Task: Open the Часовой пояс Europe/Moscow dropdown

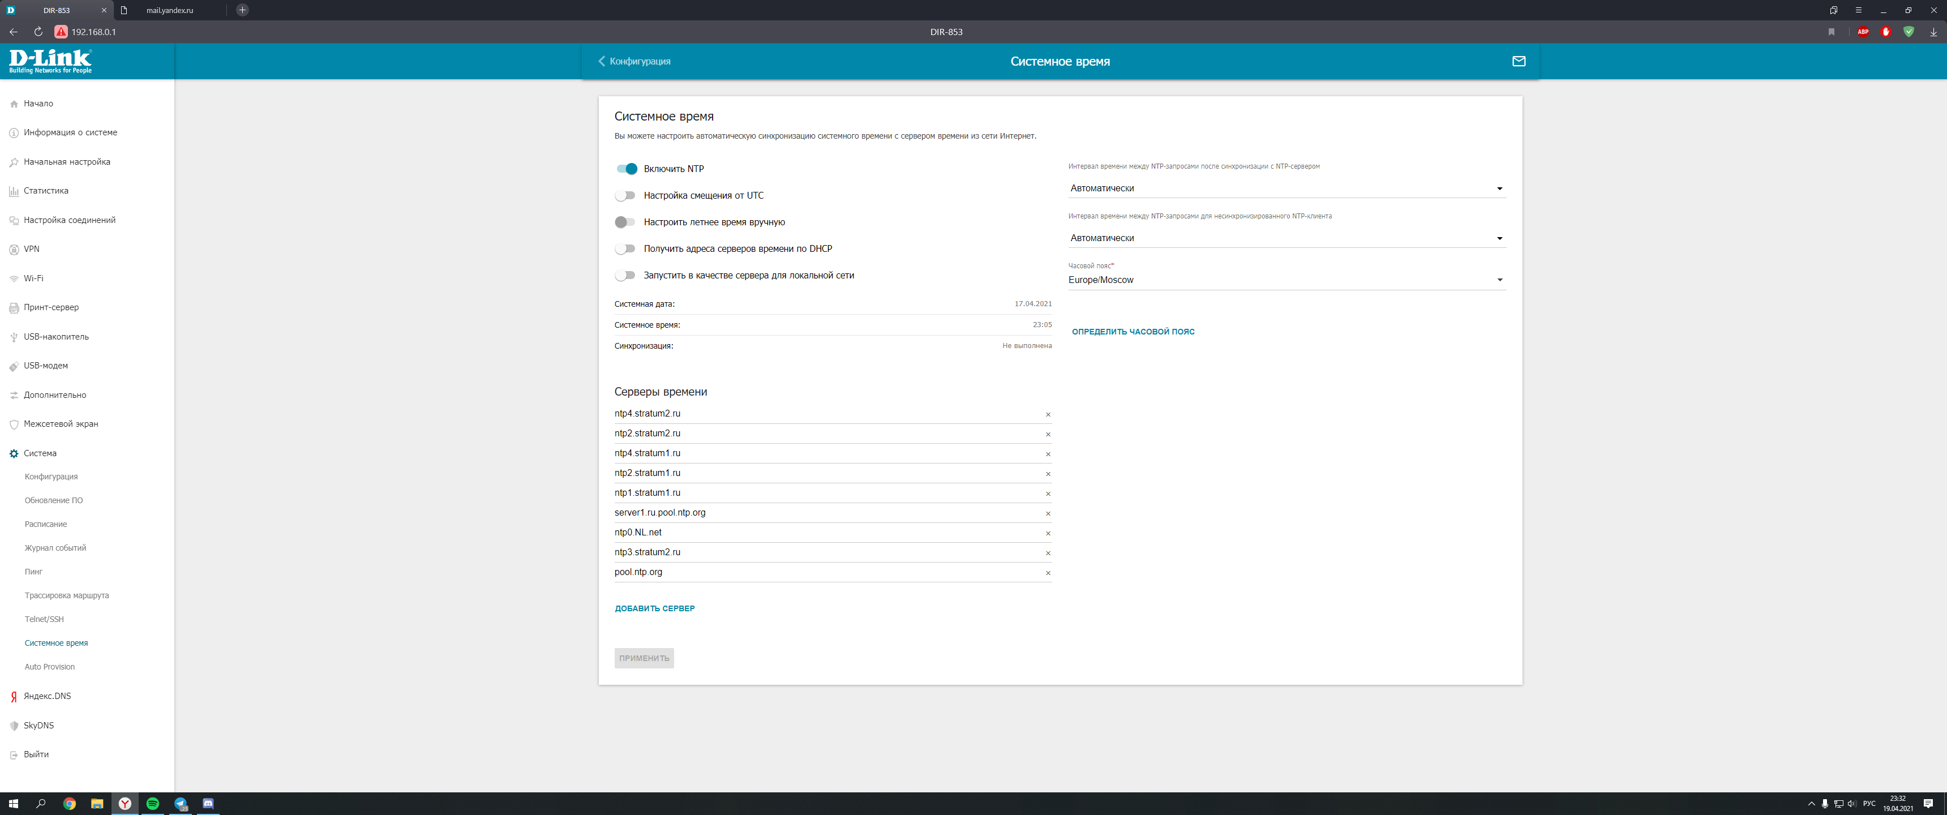Action: (x=1286, y=280)
